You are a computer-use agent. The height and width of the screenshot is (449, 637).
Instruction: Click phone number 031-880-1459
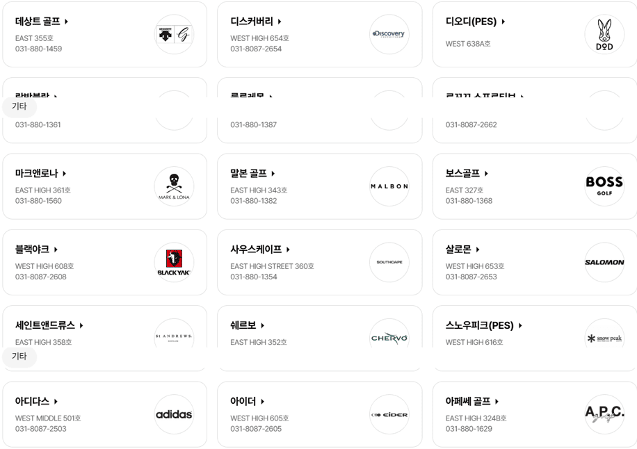click(x=38, y=49)
